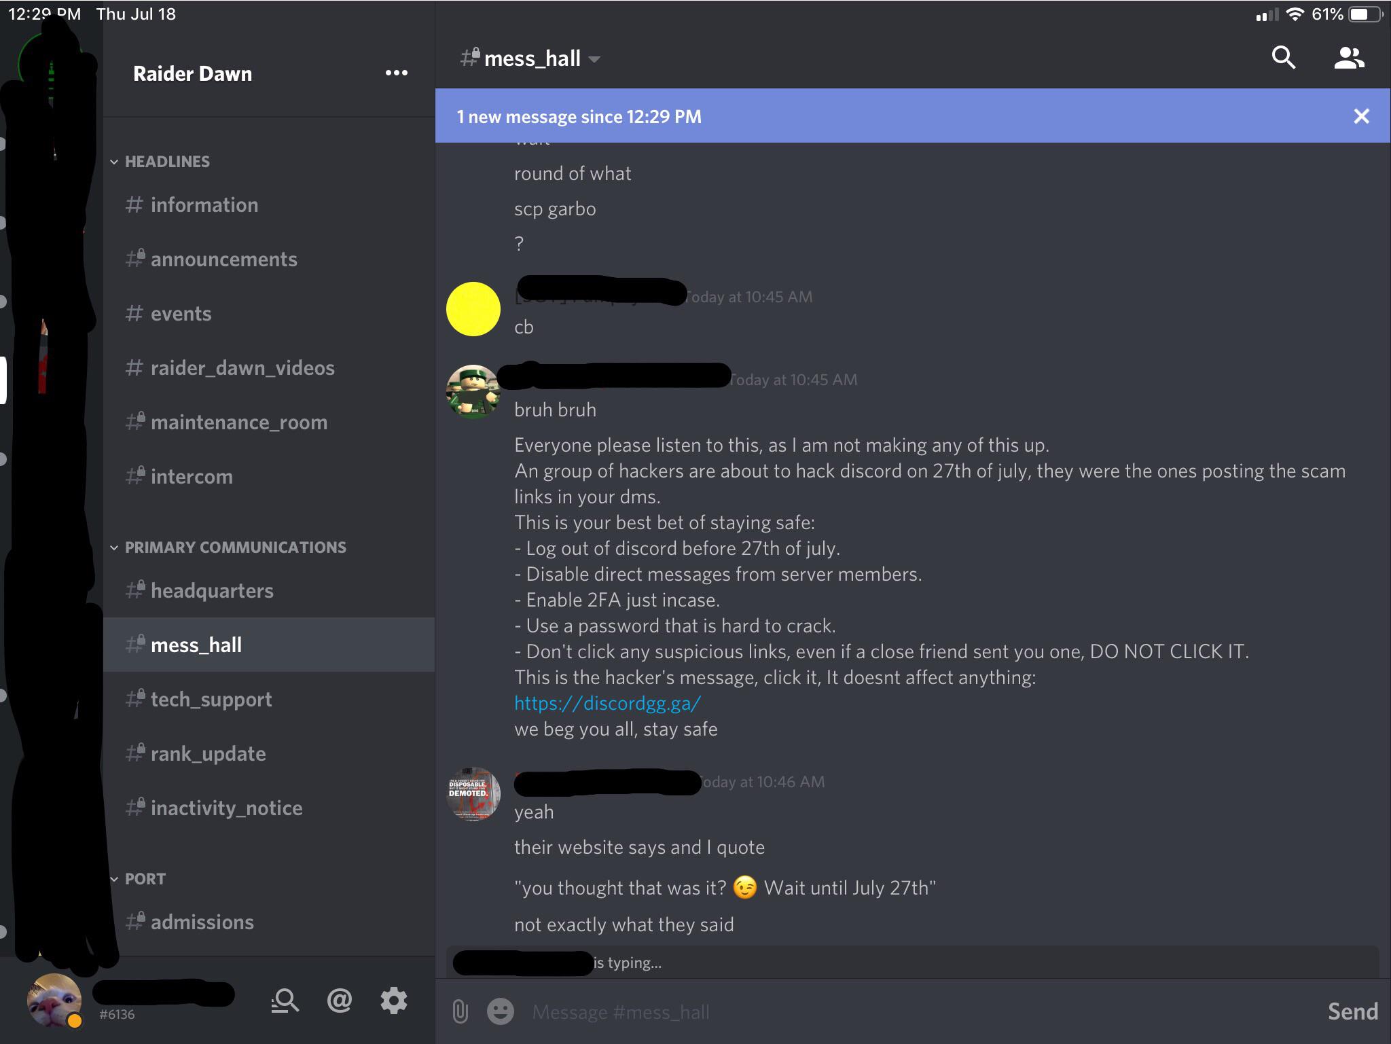Open the mess_hall channel dropdown arrow
Viewport: 1391px width, 1044px height.
click(x=594, y=59)
